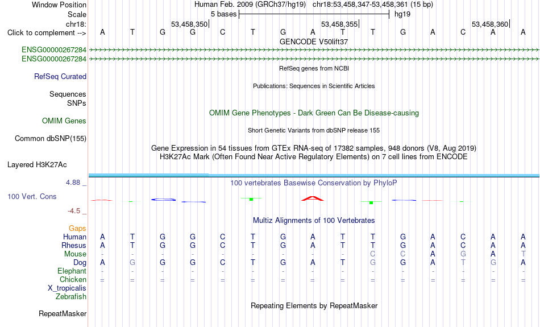The height and width of the screenshot is (327, 540).
Task: Click the 'Layered H3K27Ac' track label
Action: pyautogui.click(x=37, y=165)
